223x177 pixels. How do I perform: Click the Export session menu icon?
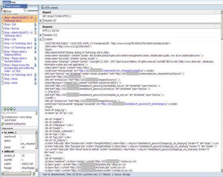(x=4, y=6)
